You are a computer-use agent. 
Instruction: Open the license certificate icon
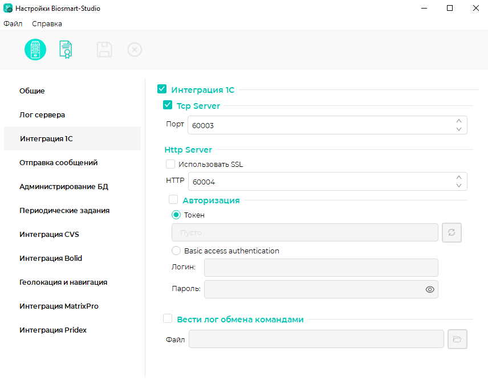click(x=66, y=50)
